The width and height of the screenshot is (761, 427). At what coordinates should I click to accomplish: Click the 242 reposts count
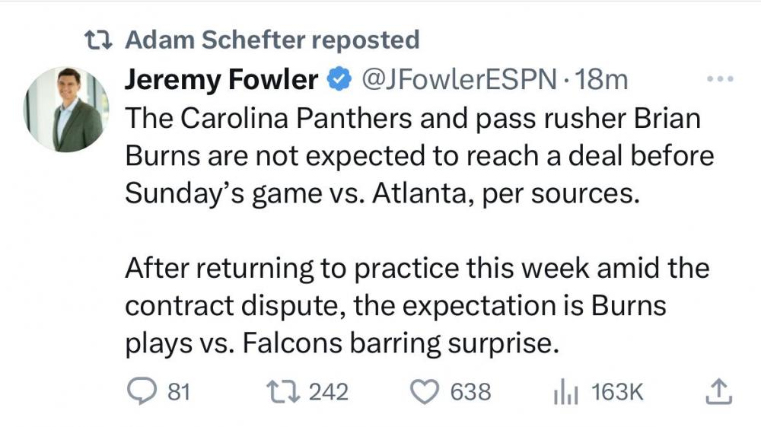[329, 392]
